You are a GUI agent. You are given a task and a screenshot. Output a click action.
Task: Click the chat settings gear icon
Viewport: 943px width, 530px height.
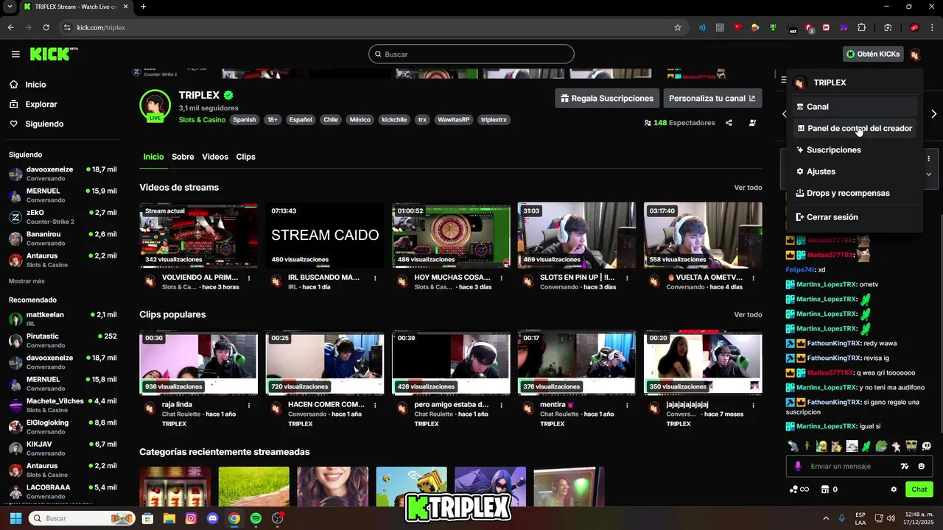pyautogui.click(x=894, y=490)
